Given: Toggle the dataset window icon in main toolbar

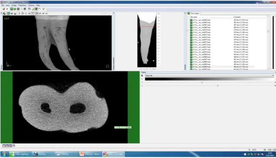Looking at the screenshot, I should [30, 9].
